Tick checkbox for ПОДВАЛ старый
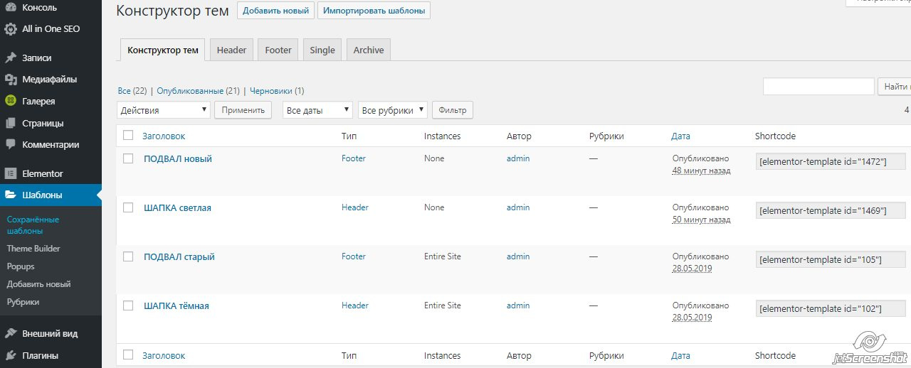Image resolution: width=911 pixels, height=368 pixels. click(128, 256)
